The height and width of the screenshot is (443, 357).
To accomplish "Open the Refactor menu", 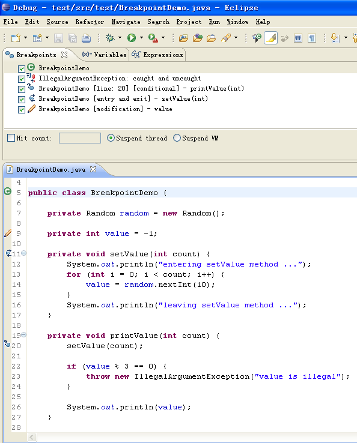I will (x=90, y=22).
